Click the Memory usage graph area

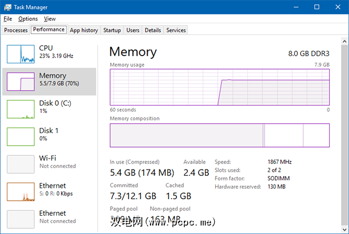click(x=219, y=87)
